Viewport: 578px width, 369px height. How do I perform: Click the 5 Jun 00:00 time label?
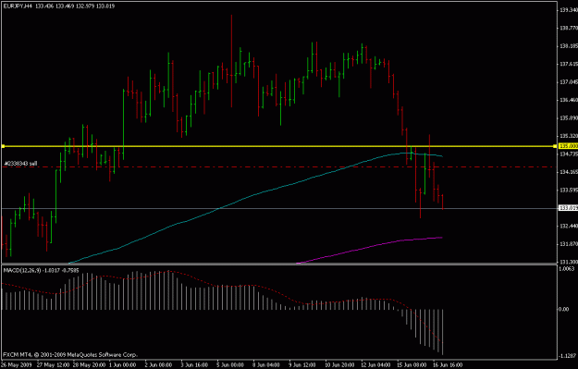pyautogui.click(x=230, y=365)
